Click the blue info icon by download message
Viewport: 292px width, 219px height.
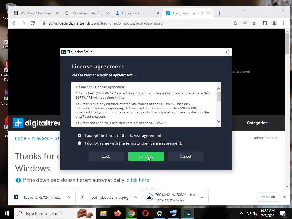point(18,180)
